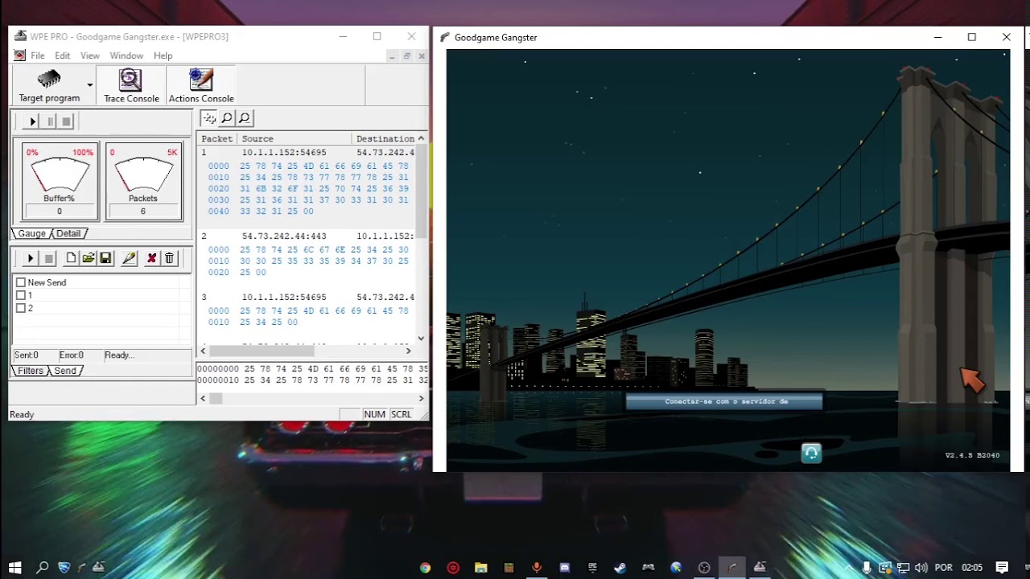Tick the checkbox for send item 2
Screen dimensions: 1030x579
(21, 308)
